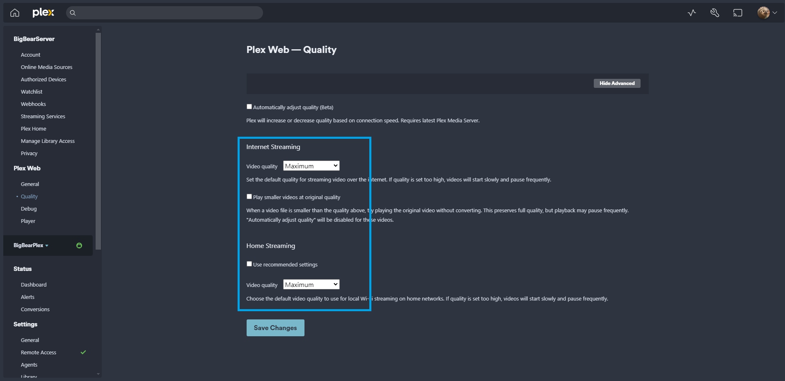Image resolution: width=785 pixels, height=381 pixels.
Task: Click the Plex logo
Action: click(43, 13)
